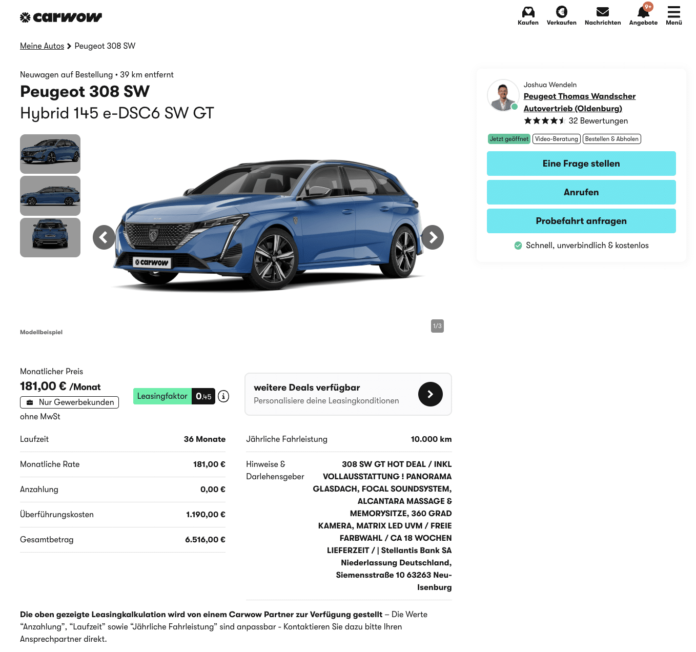Viewport: 696px width, 652px height.
Task: Click the 10.000 km mileage value
Action: click(431, 439)
